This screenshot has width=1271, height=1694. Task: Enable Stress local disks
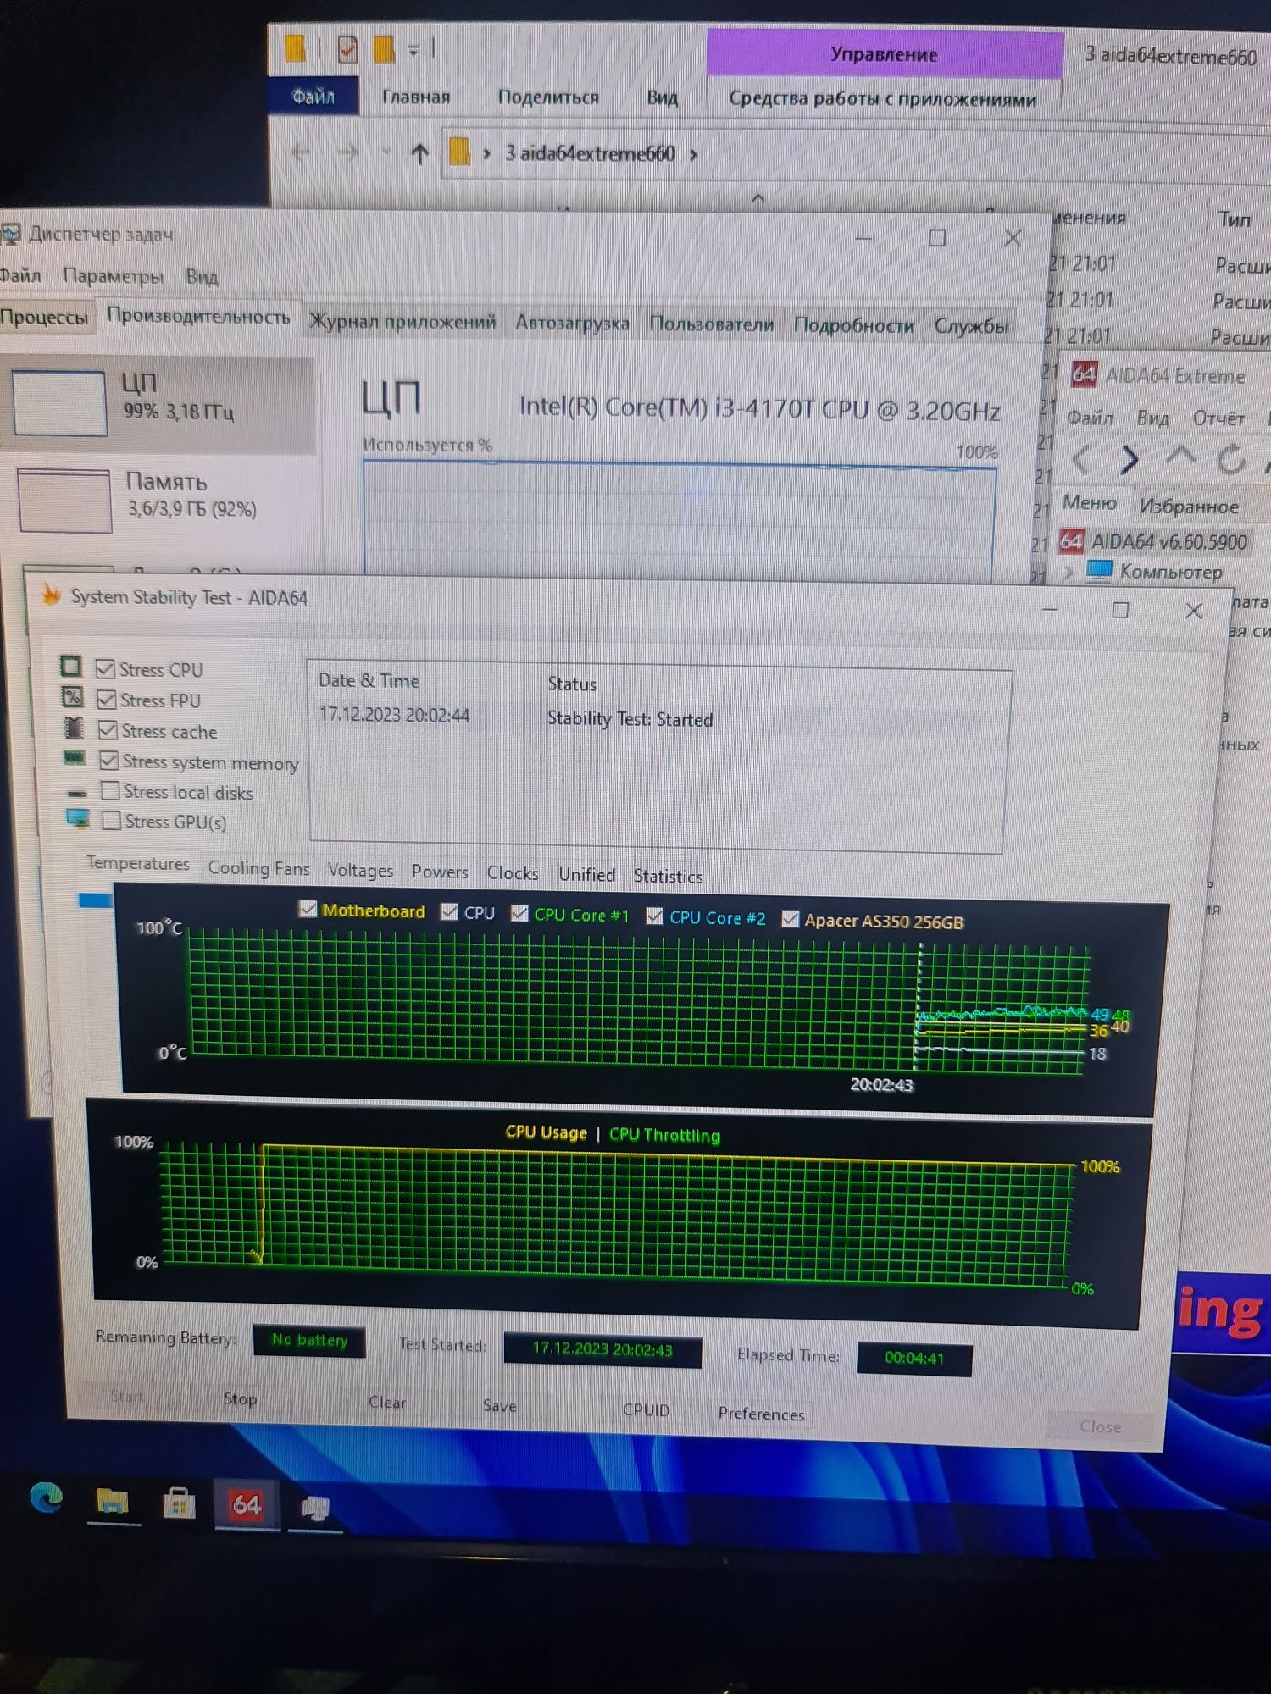[x=110, y=791]
